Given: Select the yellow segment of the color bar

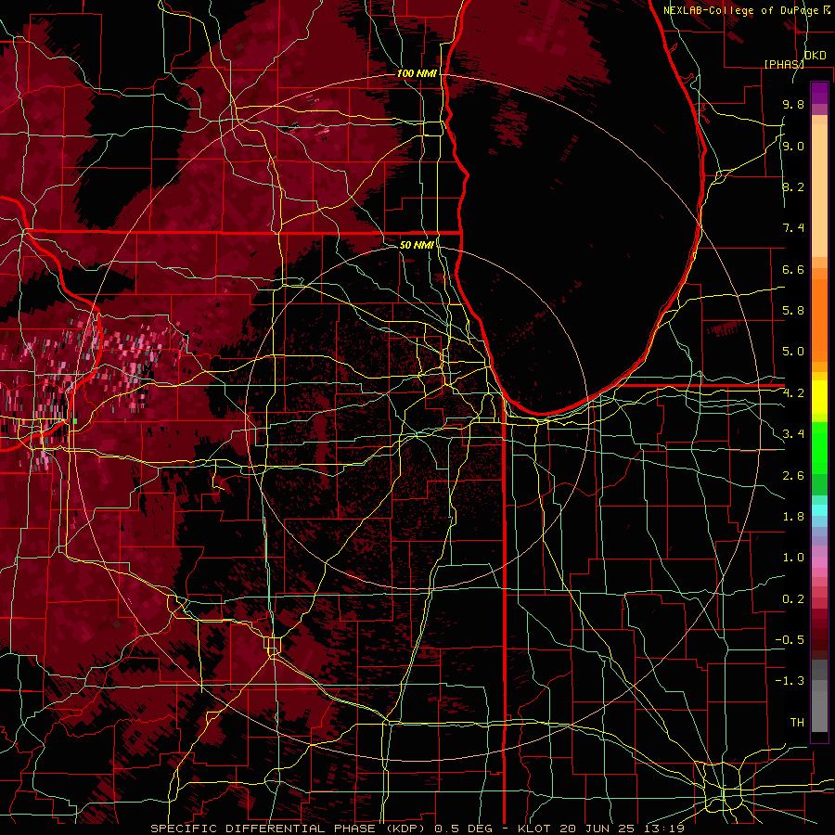Looking at the screenshot, I should (819, 397).
